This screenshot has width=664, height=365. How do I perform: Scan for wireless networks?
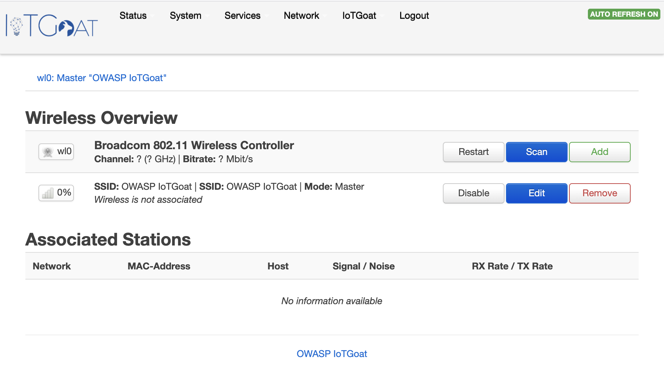pyautogui.click(x=536, y=152)
